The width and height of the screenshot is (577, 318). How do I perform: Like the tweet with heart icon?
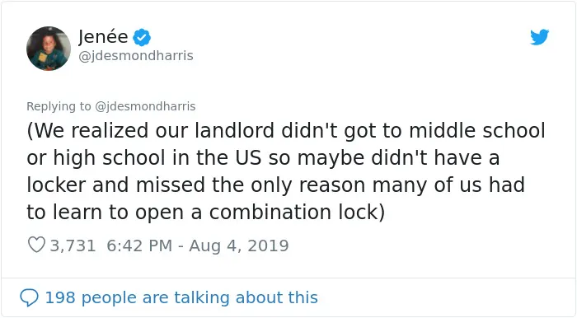pyautogui.click(x=36, y=245)
